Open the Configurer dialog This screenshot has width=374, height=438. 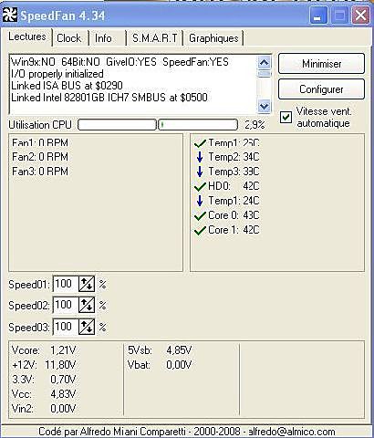pos(321,89)
